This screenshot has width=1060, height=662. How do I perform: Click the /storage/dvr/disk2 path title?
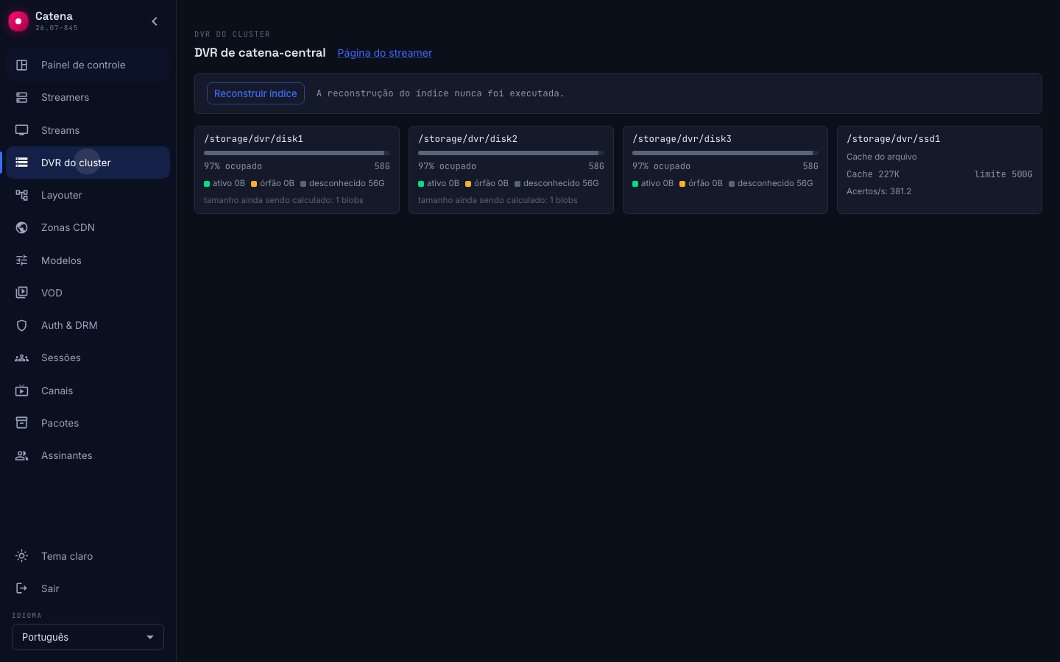[467, 139]
